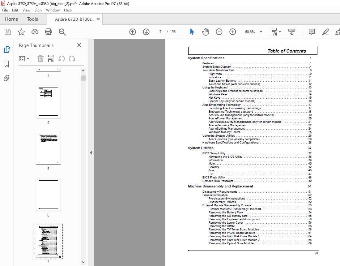Open thumbnails options dropdown menu

pyautogui.click(x=24, y=58)
